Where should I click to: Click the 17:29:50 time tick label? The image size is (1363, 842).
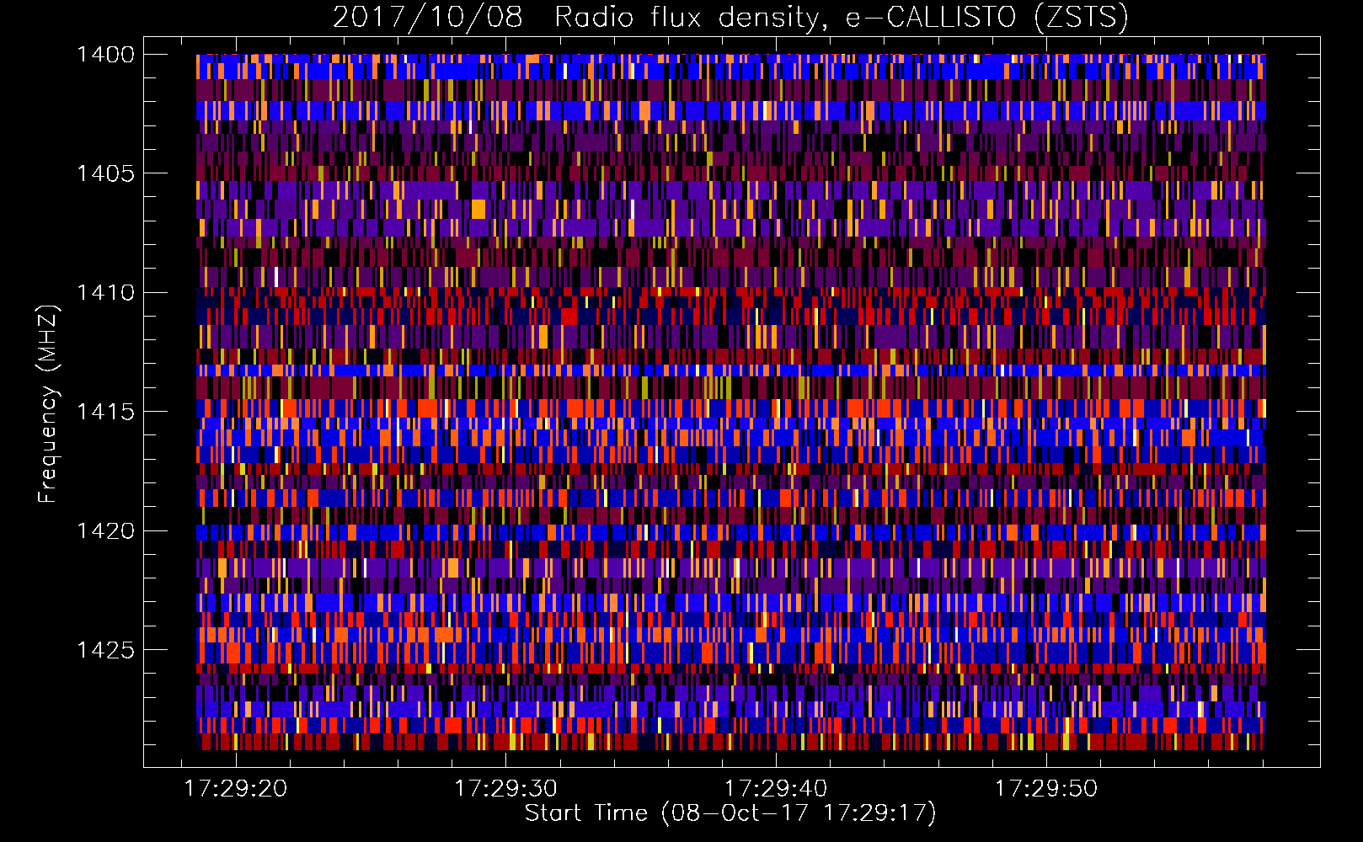1046,788
